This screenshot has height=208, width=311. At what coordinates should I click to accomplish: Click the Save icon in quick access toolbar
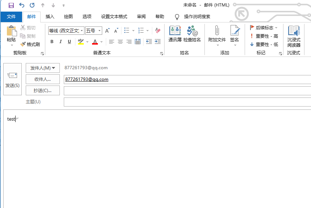[11, 5]
